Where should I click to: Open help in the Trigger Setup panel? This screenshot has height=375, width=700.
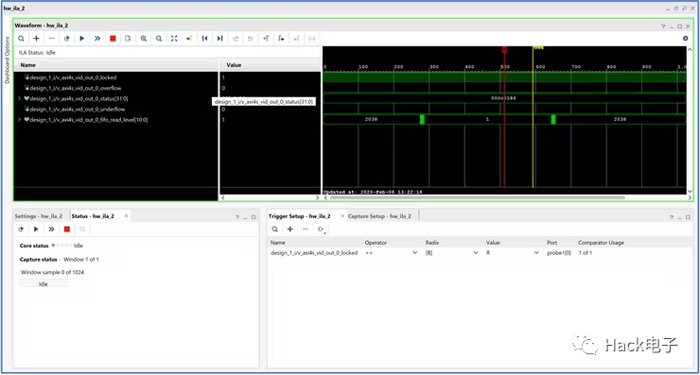671,217
